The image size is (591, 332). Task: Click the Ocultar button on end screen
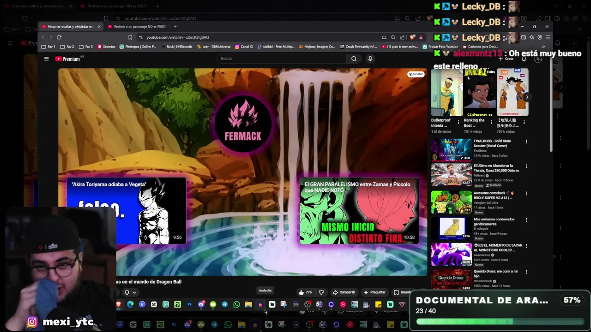(x=416, y=74)
